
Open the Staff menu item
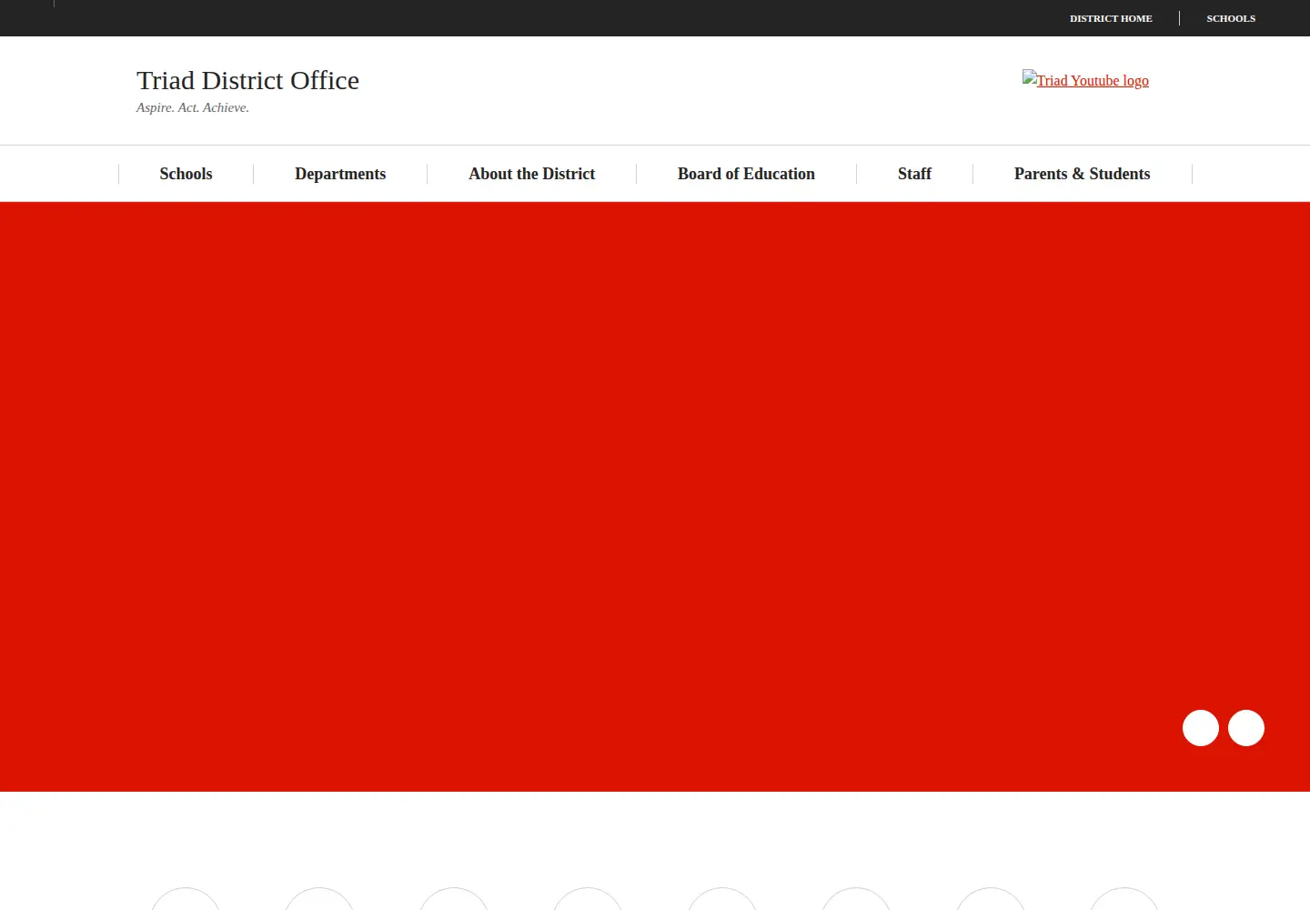click(x=914, y=174)
